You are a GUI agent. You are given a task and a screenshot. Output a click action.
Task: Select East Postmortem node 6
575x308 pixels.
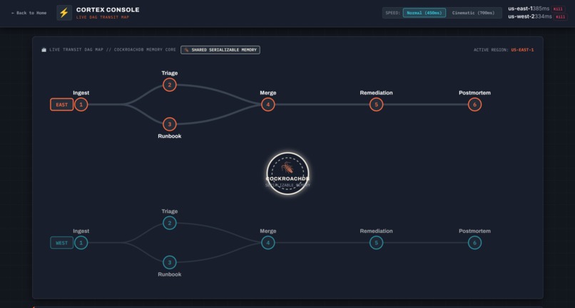click(x=474, y=105)
